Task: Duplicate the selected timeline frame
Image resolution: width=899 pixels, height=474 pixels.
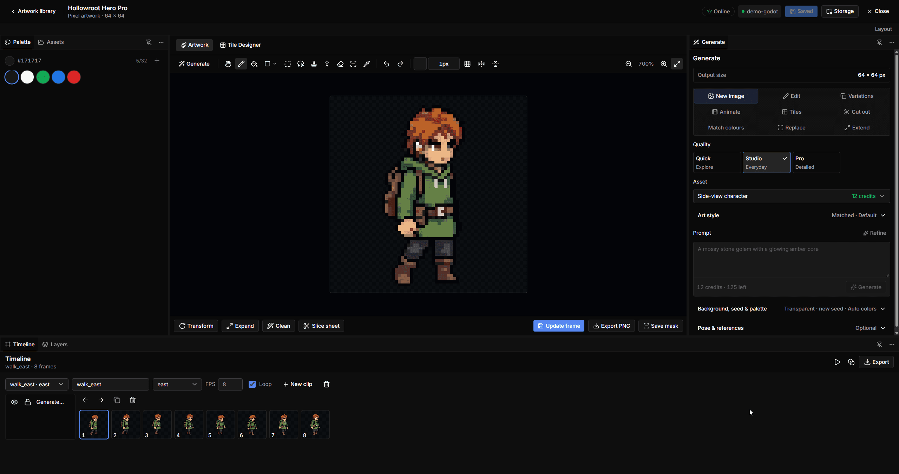Action: [x=117, y=400]
